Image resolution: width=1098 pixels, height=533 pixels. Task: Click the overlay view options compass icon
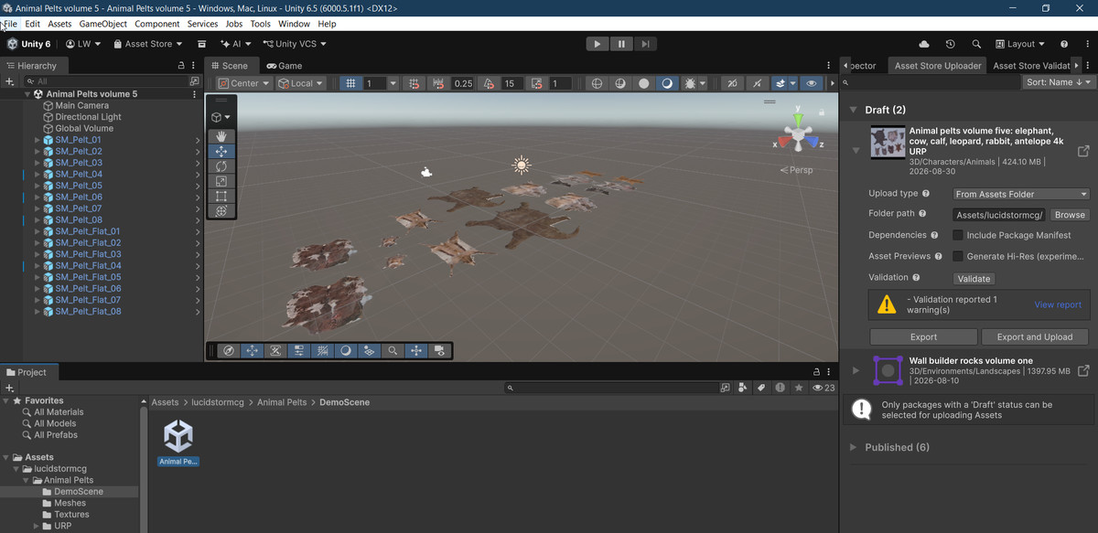click(x=229, y=350)
